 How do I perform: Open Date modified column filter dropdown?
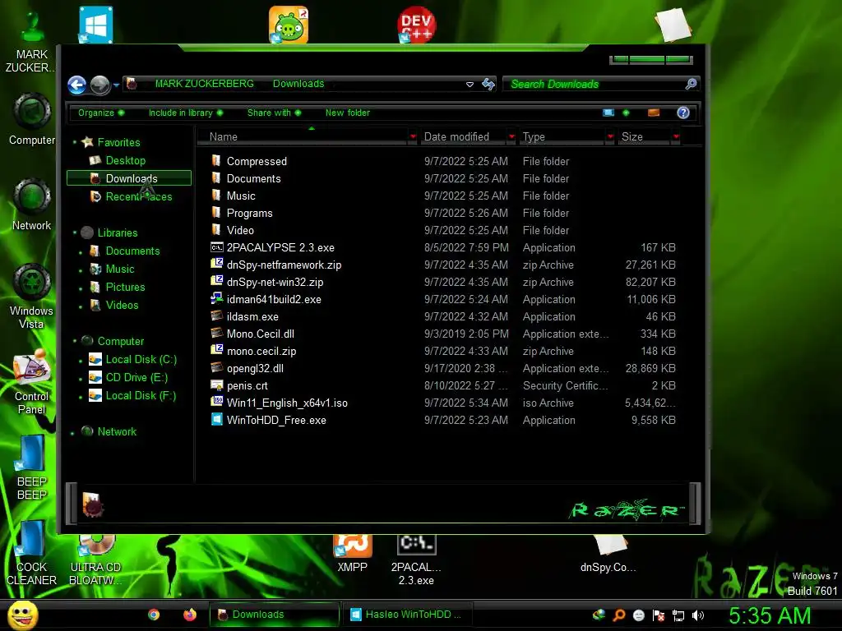click(511, 137)
